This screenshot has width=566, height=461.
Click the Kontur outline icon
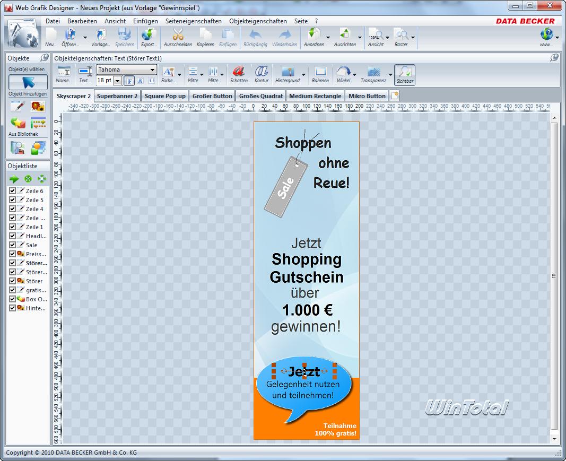(x=262, y=75)
